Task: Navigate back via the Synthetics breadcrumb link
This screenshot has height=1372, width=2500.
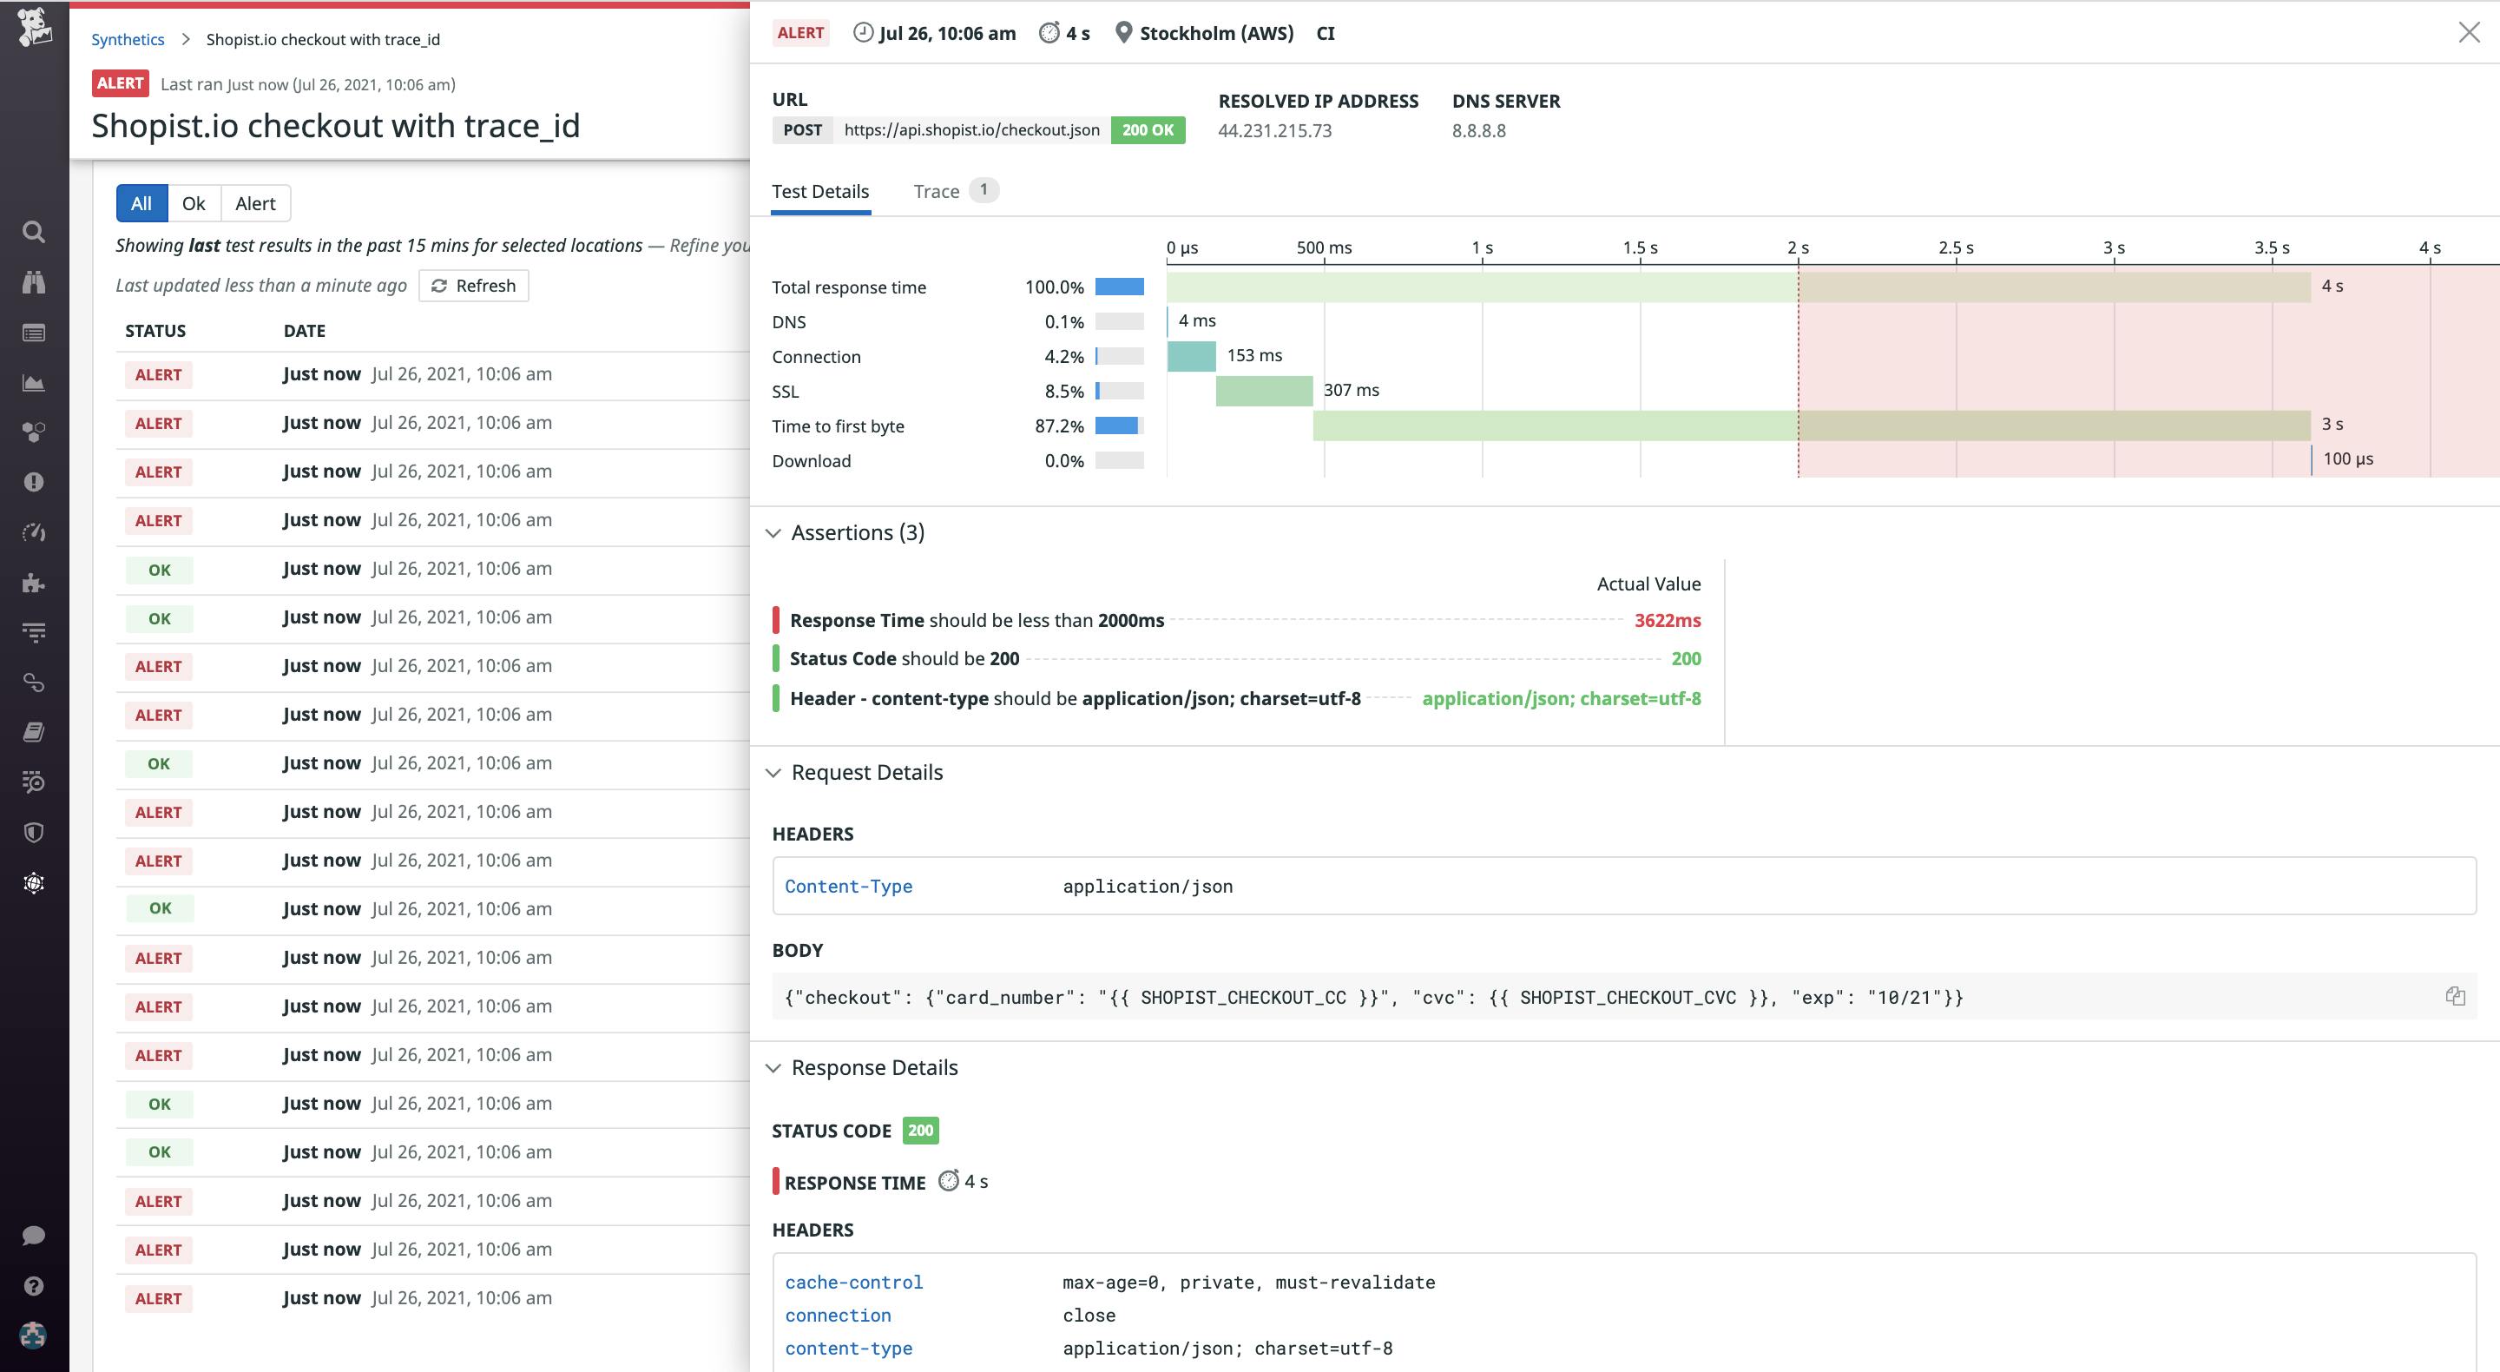Action: [127, 39]
